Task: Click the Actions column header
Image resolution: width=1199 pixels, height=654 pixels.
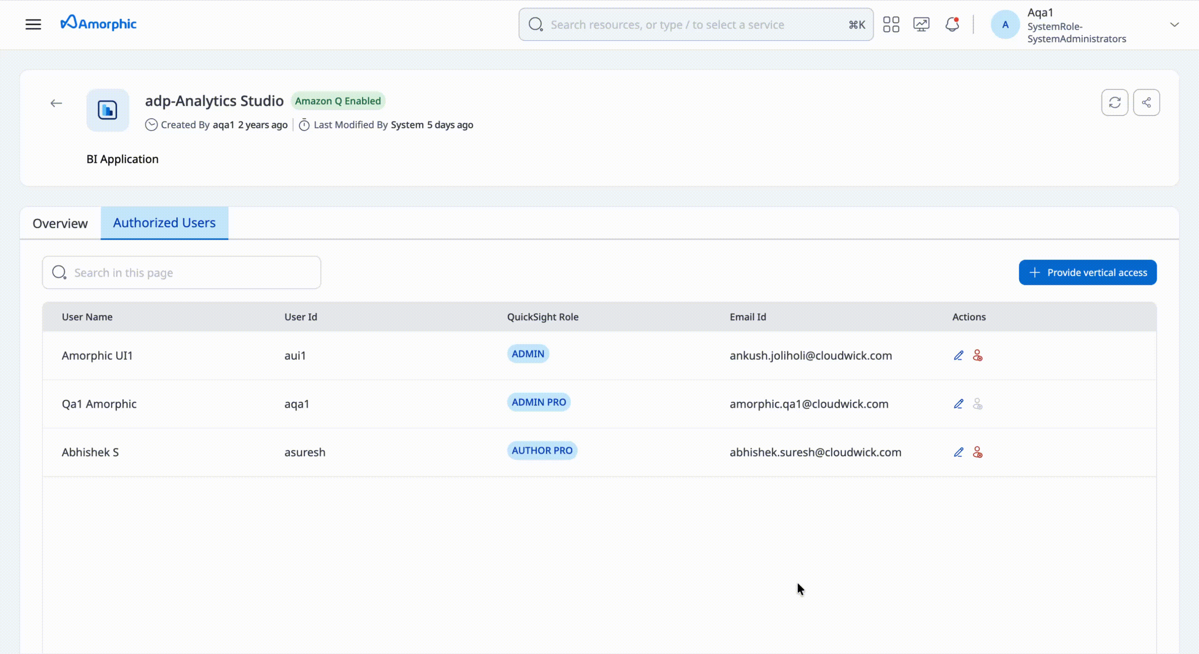Action: pyautogui.click(x=969, y=317)
